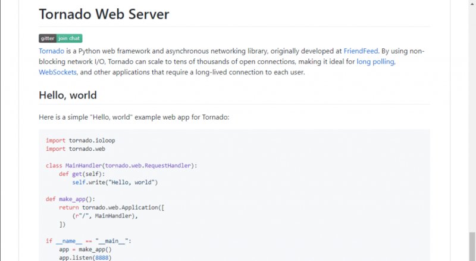Click the gitter join chat badge
Viewport: 476px width, 261px height.
coord(61,38)
